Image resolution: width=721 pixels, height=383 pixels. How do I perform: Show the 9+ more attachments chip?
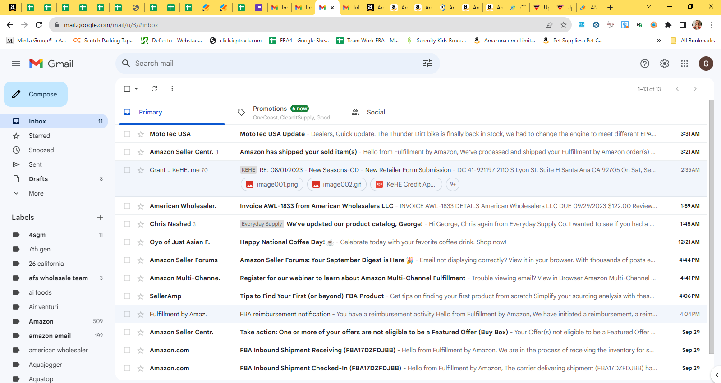point(453,184)
